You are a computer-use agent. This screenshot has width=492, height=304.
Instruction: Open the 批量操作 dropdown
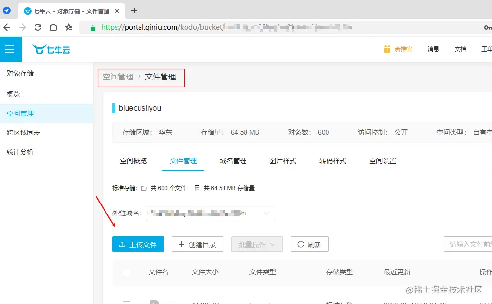tap(257, 244)
